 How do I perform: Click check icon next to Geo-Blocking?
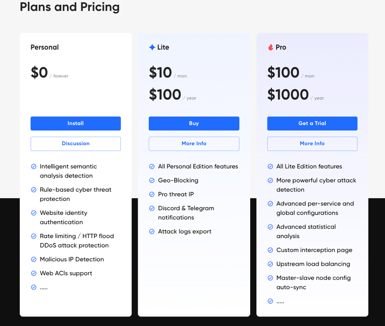tap(152, 180)
